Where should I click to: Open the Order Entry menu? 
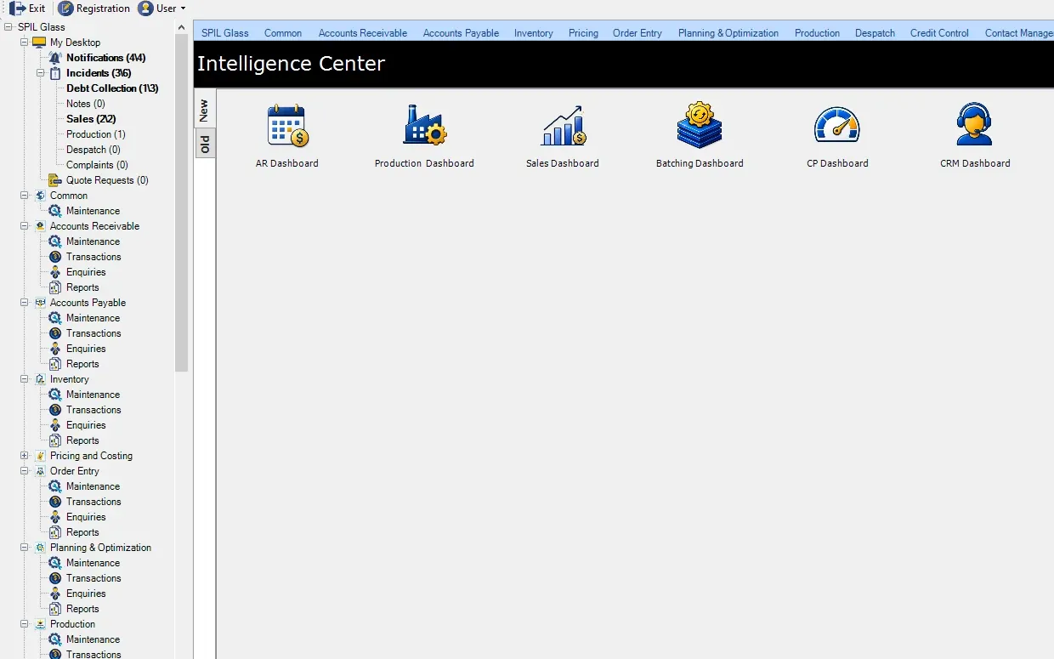[x=637, y=33]
